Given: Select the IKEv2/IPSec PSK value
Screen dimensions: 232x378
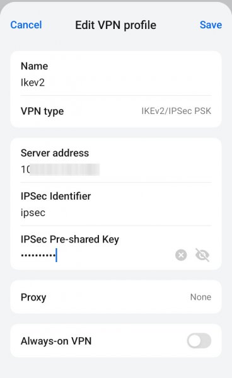Looking at the screenshot, I should [x=177, y=111].
